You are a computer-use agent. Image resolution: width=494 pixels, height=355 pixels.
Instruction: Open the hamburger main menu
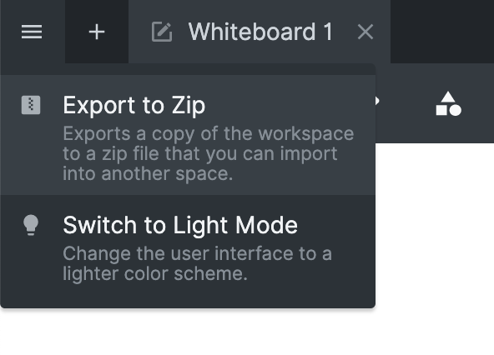coord(32,32)
